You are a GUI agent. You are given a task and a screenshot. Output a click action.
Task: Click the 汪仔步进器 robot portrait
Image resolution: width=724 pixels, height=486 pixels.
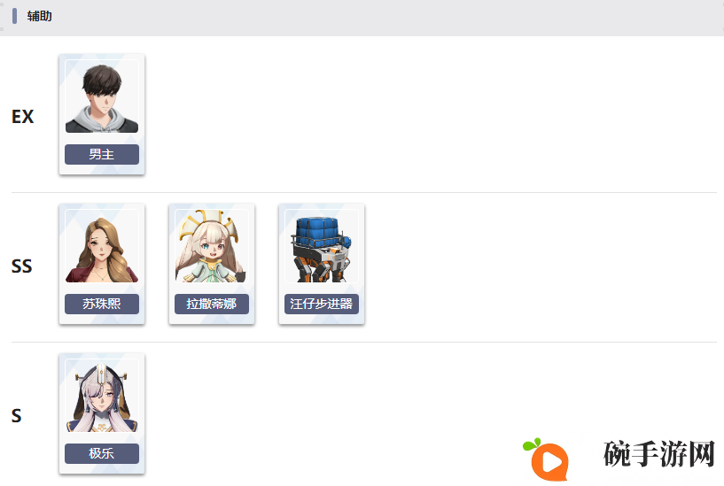coord(322,246)
